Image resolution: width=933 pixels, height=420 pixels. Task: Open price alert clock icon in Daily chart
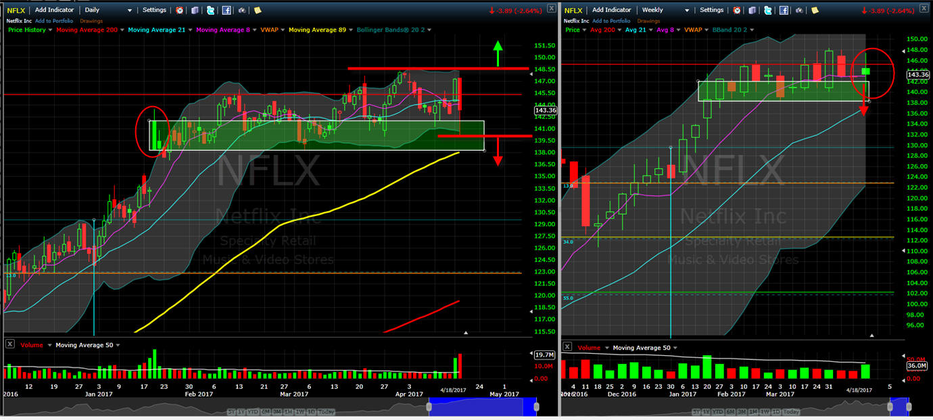(x=179, y=10)
